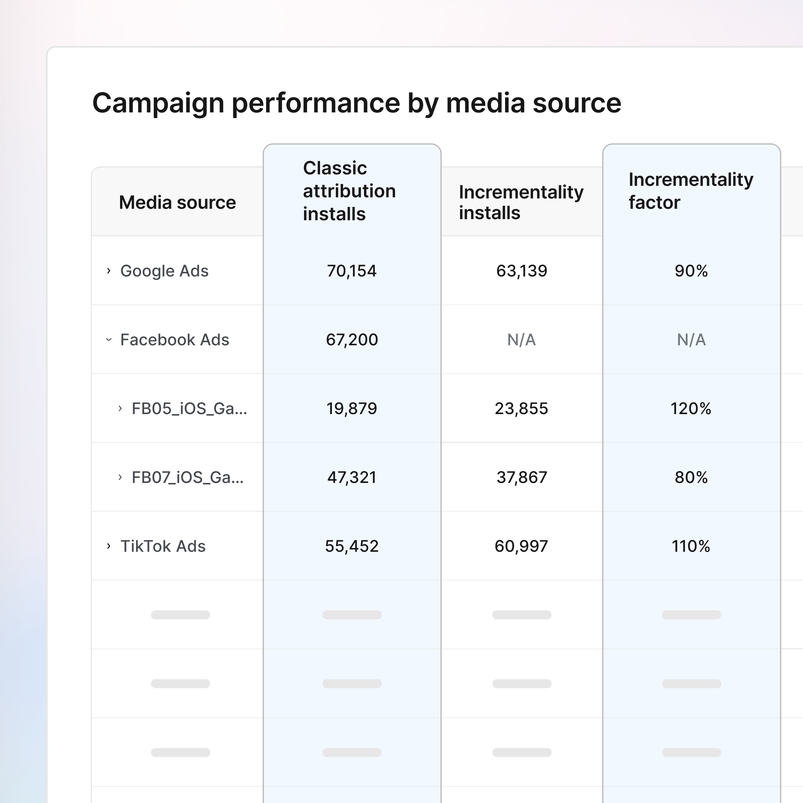
Task: Expand the TikTok Ads row
Action: pyautogui.click(x=109, y=546)
